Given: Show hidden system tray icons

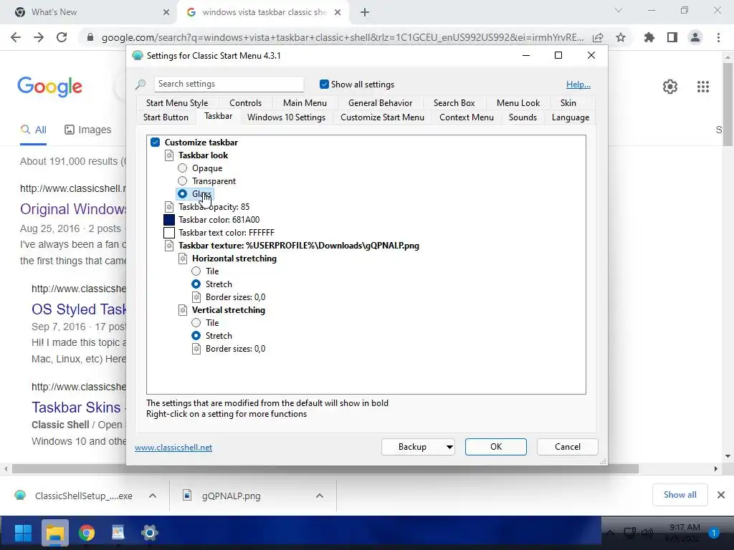Looking at the screenshot, I should (x=611, y=533).
